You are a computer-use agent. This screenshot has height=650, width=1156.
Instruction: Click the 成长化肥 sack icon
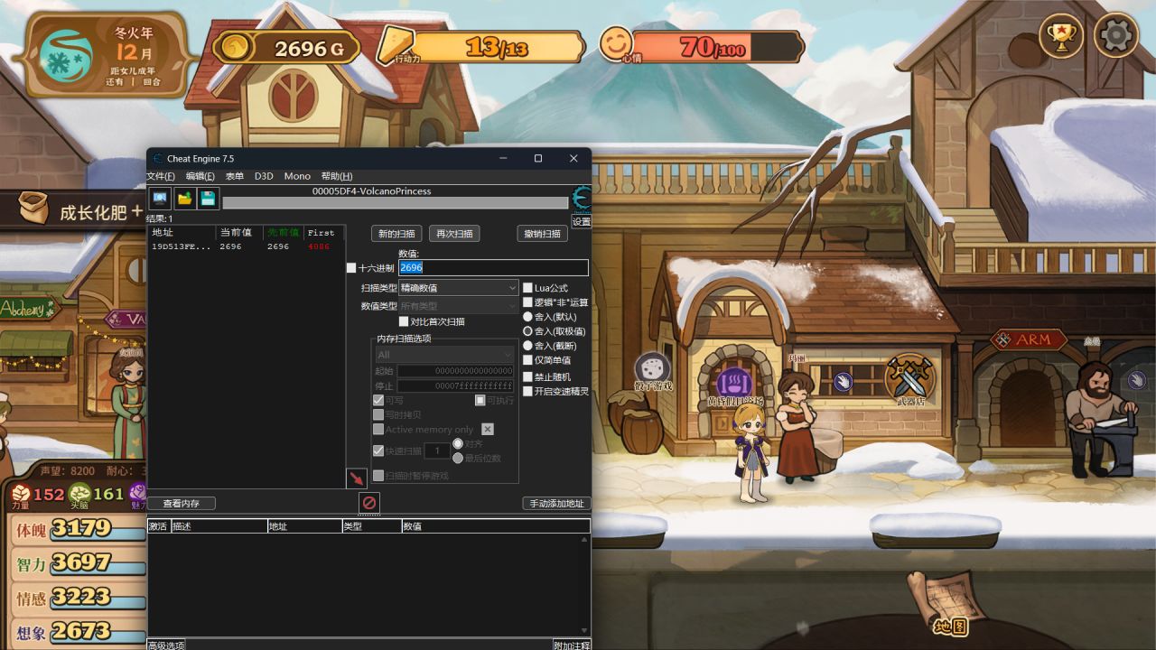point(33,208)
